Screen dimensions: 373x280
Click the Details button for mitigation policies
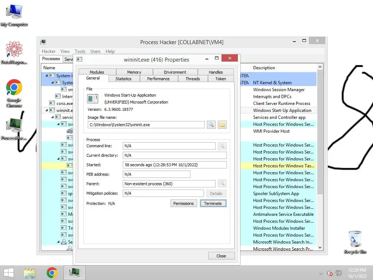[216, 194]
